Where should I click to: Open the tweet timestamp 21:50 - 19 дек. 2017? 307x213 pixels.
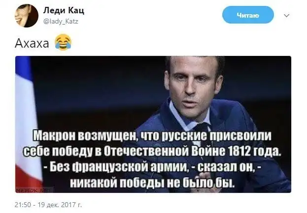(48, 205)
